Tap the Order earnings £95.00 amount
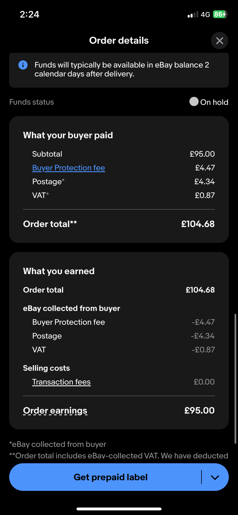This screenshot has height=515, width=238. click(x=199, y=411)
